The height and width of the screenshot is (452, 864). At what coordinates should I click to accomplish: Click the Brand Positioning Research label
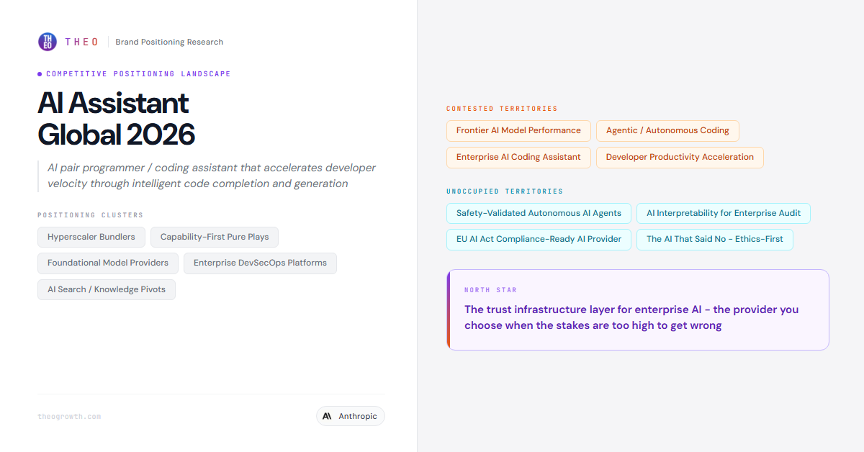[x=169, y=42]
